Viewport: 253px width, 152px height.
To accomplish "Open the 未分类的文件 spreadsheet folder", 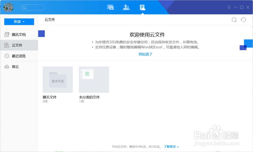I will tap(94, 80).
